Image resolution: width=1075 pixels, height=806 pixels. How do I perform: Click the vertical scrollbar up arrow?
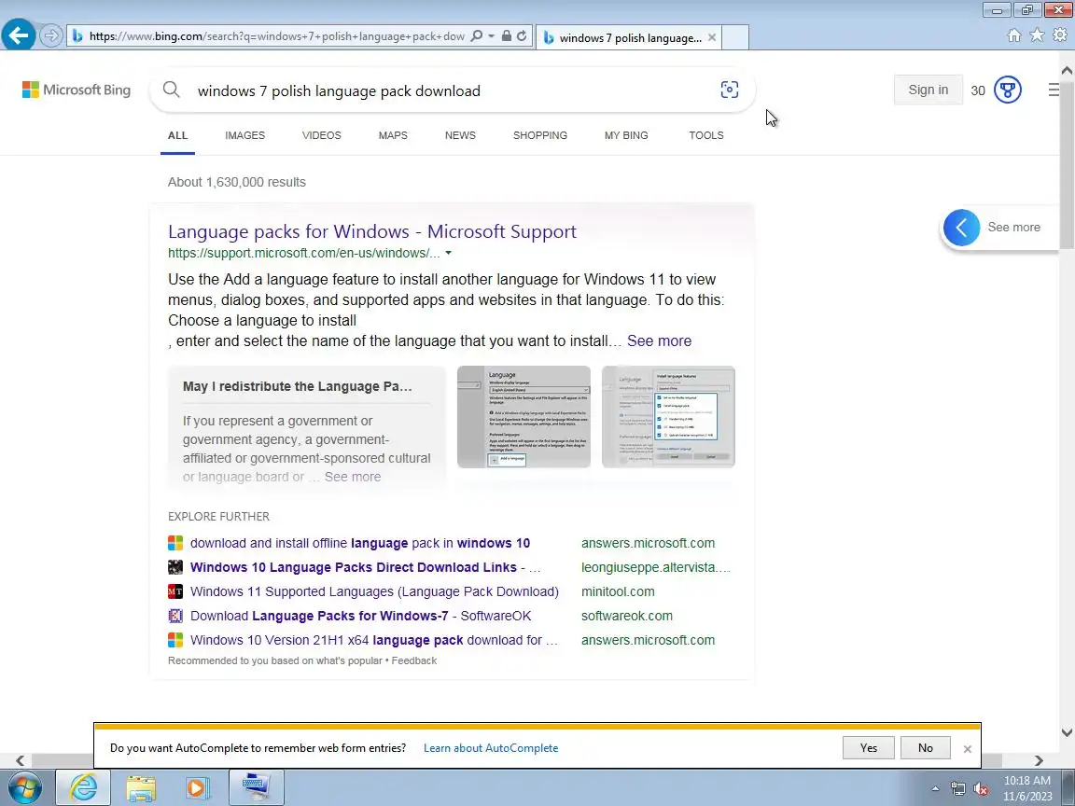click(1067, 71)
